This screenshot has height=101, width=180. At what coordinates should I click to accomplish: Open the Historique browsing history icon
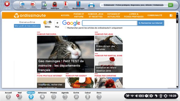click(x=55, y=5)
